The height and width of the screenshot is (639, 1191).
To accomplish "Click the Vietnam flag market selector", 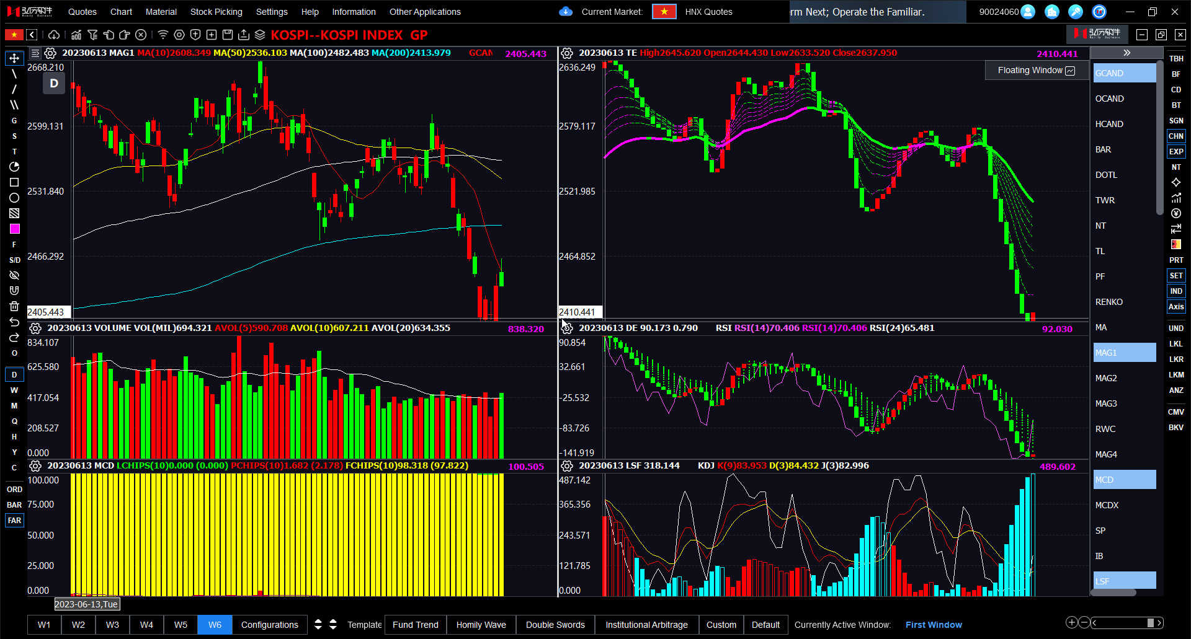I will (664, 12).
